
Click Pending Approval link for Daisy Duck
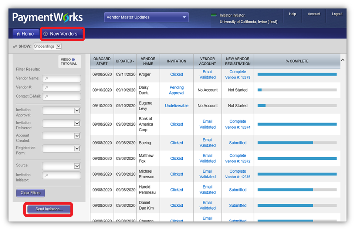177,90
